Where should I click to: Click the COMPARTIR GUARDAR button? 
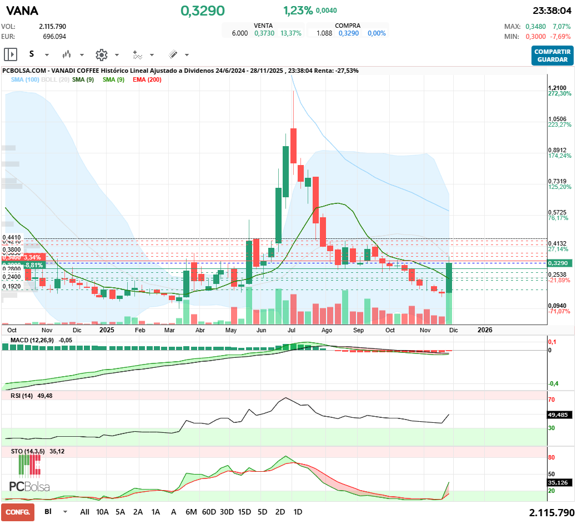pyautogui.click(x=553, y=56)
